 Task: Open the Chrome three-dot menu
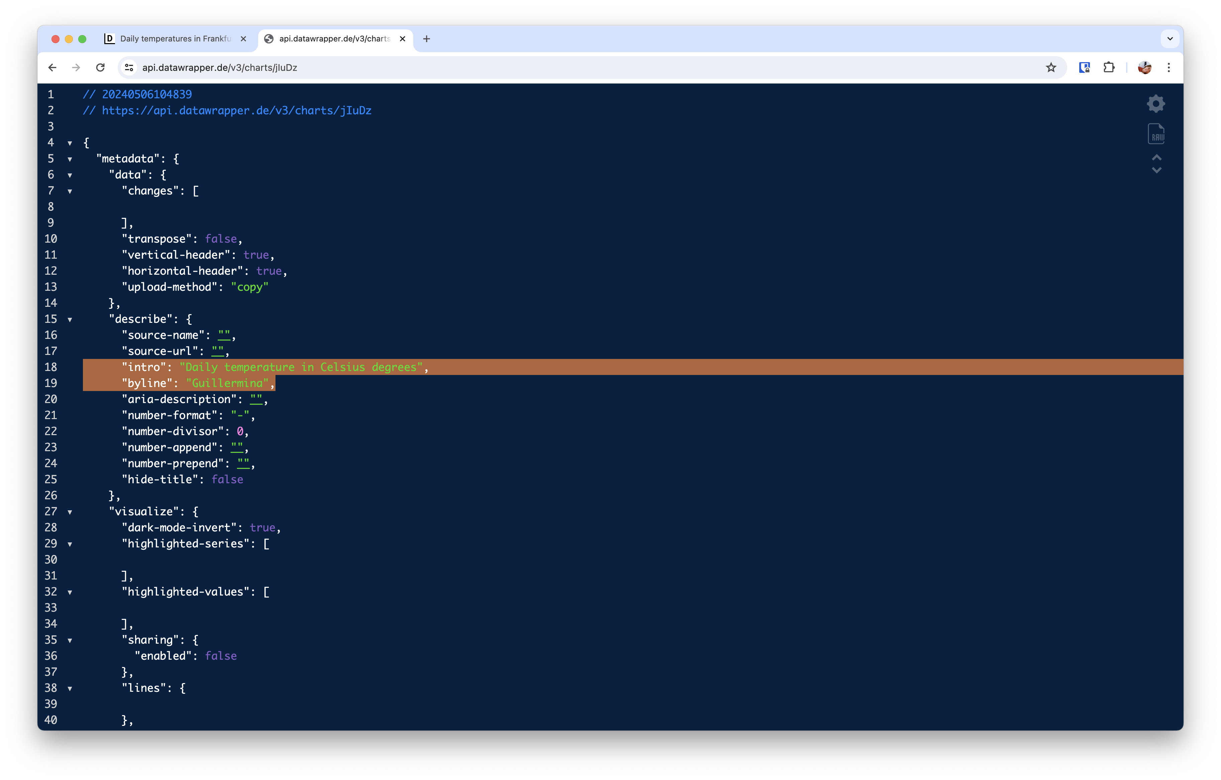1168,68
